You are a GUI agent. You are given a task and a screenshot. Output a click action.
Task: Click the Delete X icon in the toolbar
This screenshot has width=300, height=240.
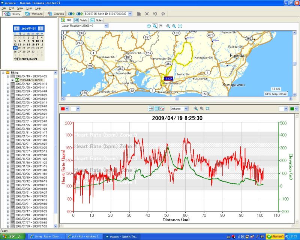click(147, 14)
